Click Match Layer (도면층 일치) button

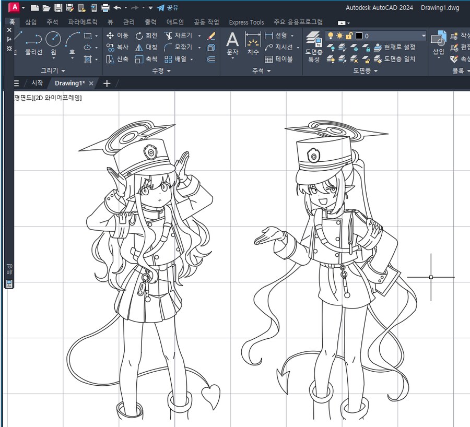click(395, 60)
